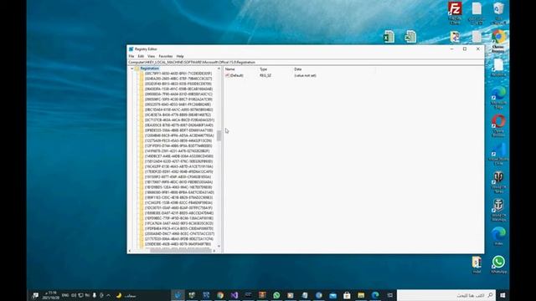The image size is (536, 301).
Task: Select the first Excel file on desktop
Action: coord(389,37)
